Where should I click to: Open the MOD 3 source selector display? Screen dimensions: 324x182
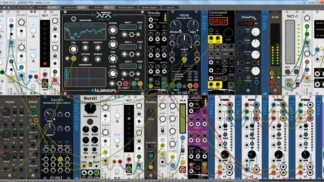point(128,66)
